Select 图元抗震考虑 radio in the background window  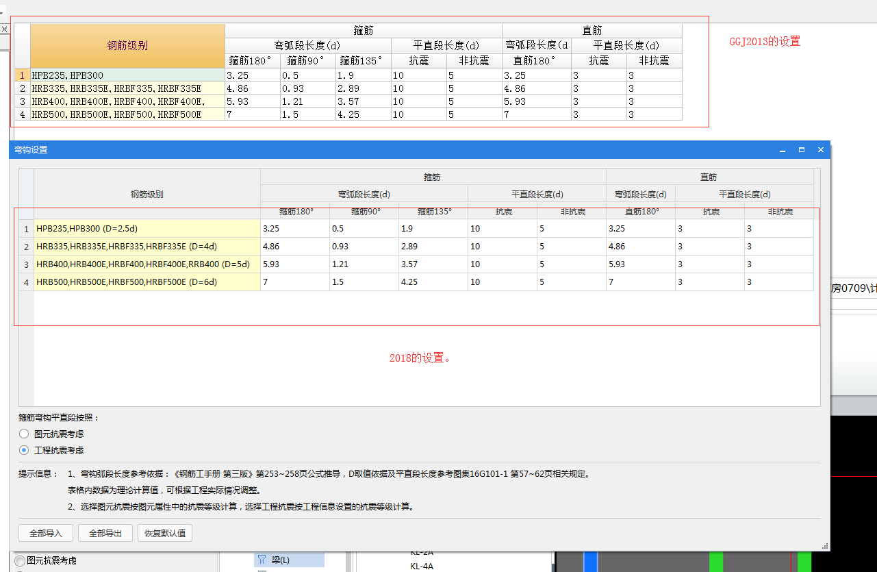pos(20,561)
